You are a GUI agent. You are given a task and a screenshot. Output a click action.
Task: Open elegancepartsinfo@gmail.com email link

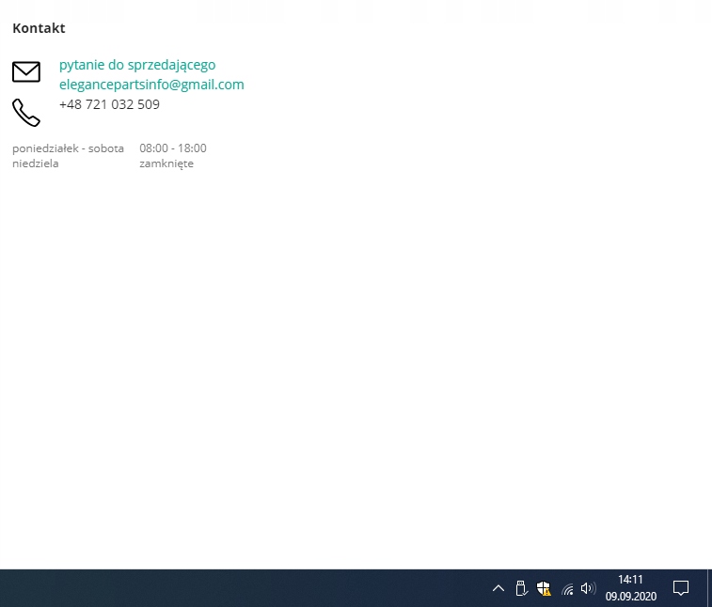(x=151, y=85)
